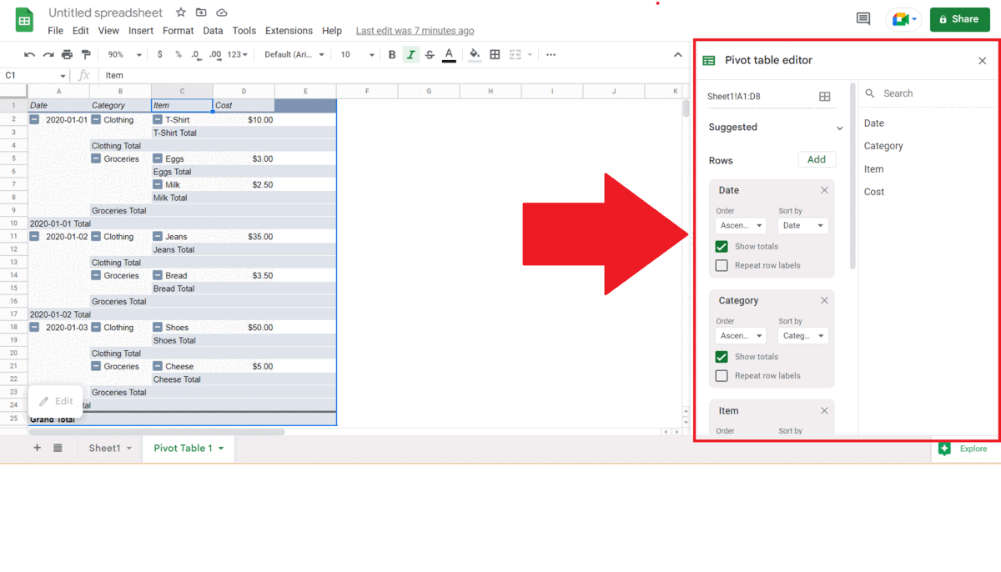Open the Format menu

(x=178, y=30)
